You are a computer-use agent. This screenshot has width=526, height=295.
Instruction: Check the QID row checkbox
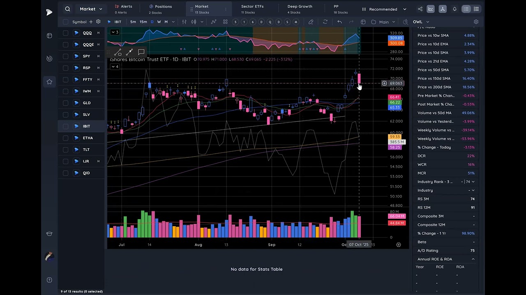pyautogui.click(x=65, y=173)
